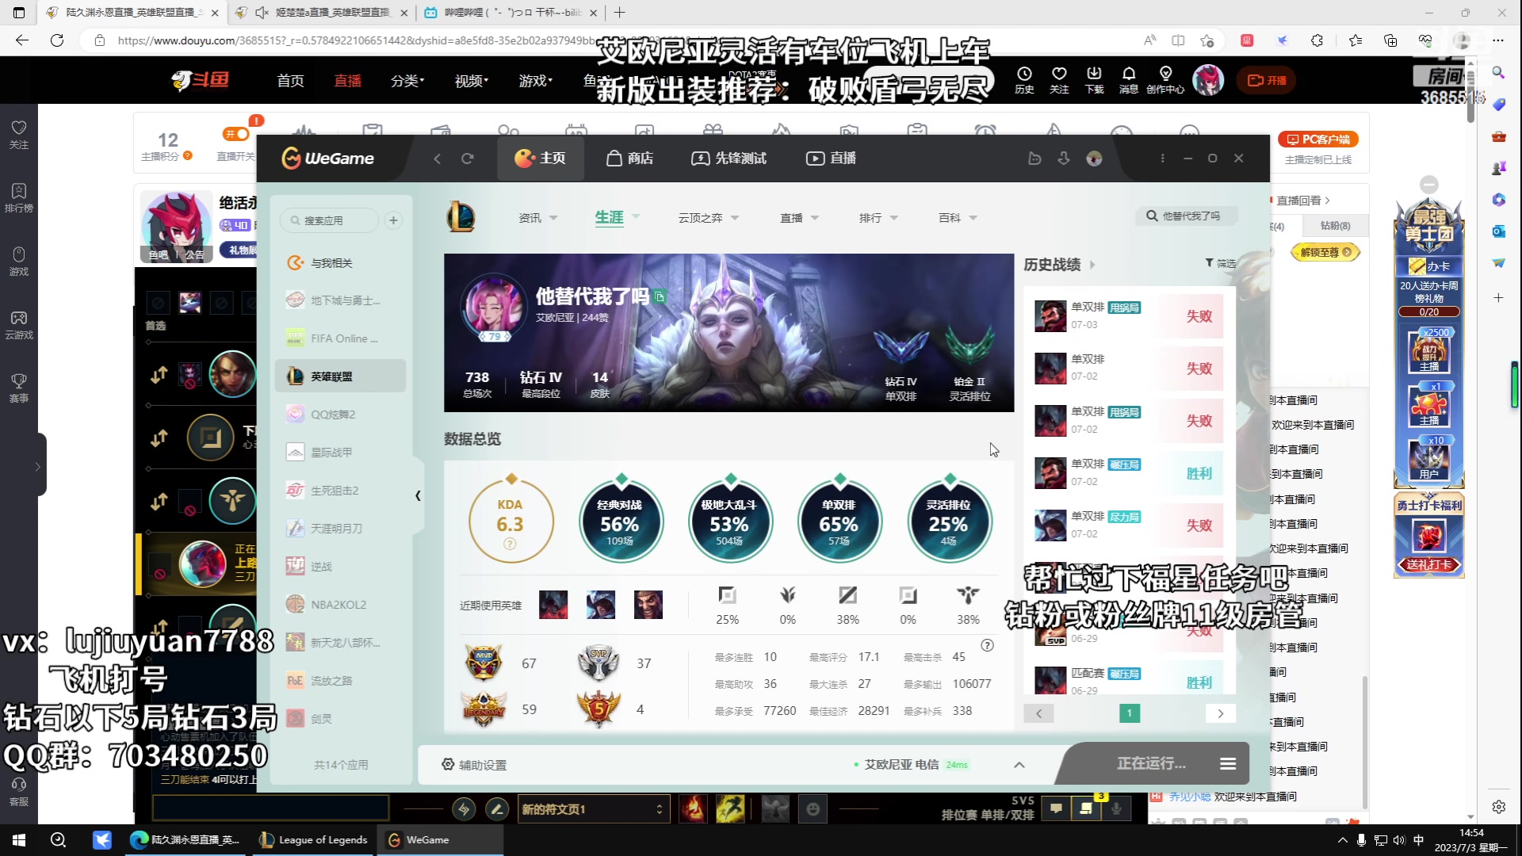This screenshot has height=856, width=1522.
Task: Click 单双排 65% win rate circle
Action: pyautogui.click(x=839, y=521)
